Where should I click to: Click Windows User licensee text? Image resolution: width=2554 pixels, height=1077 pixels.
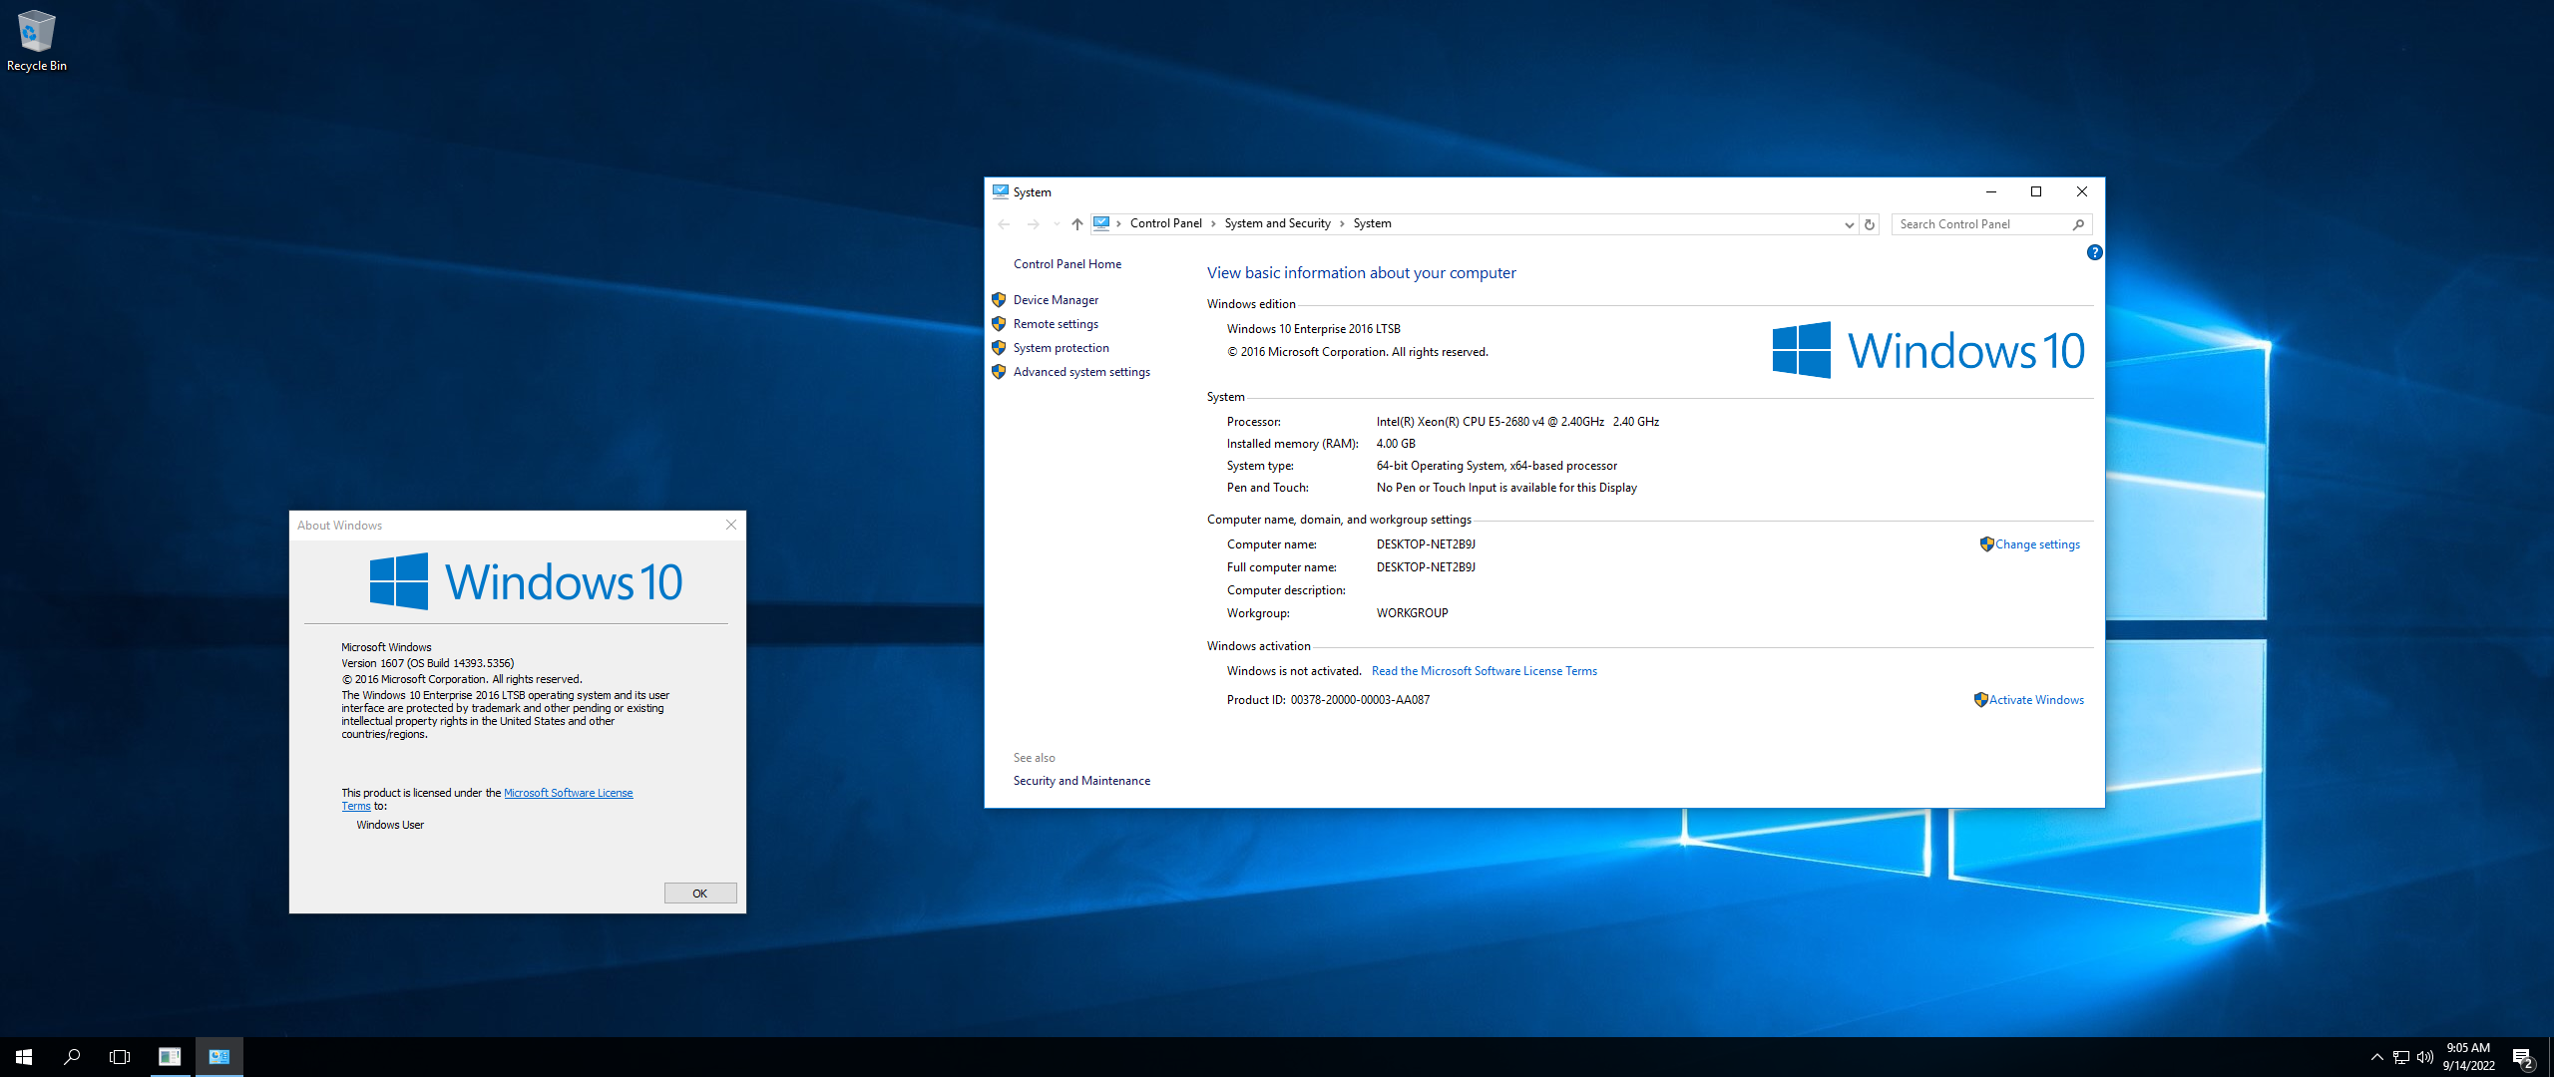(390, 825)
